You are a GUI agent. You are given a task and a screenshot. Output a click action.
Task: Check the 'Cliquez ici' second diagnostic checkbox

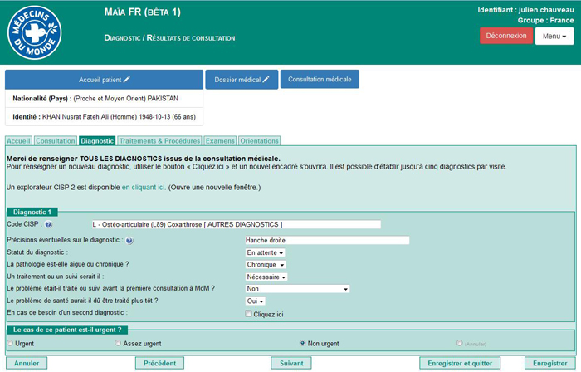coord(248,314)
